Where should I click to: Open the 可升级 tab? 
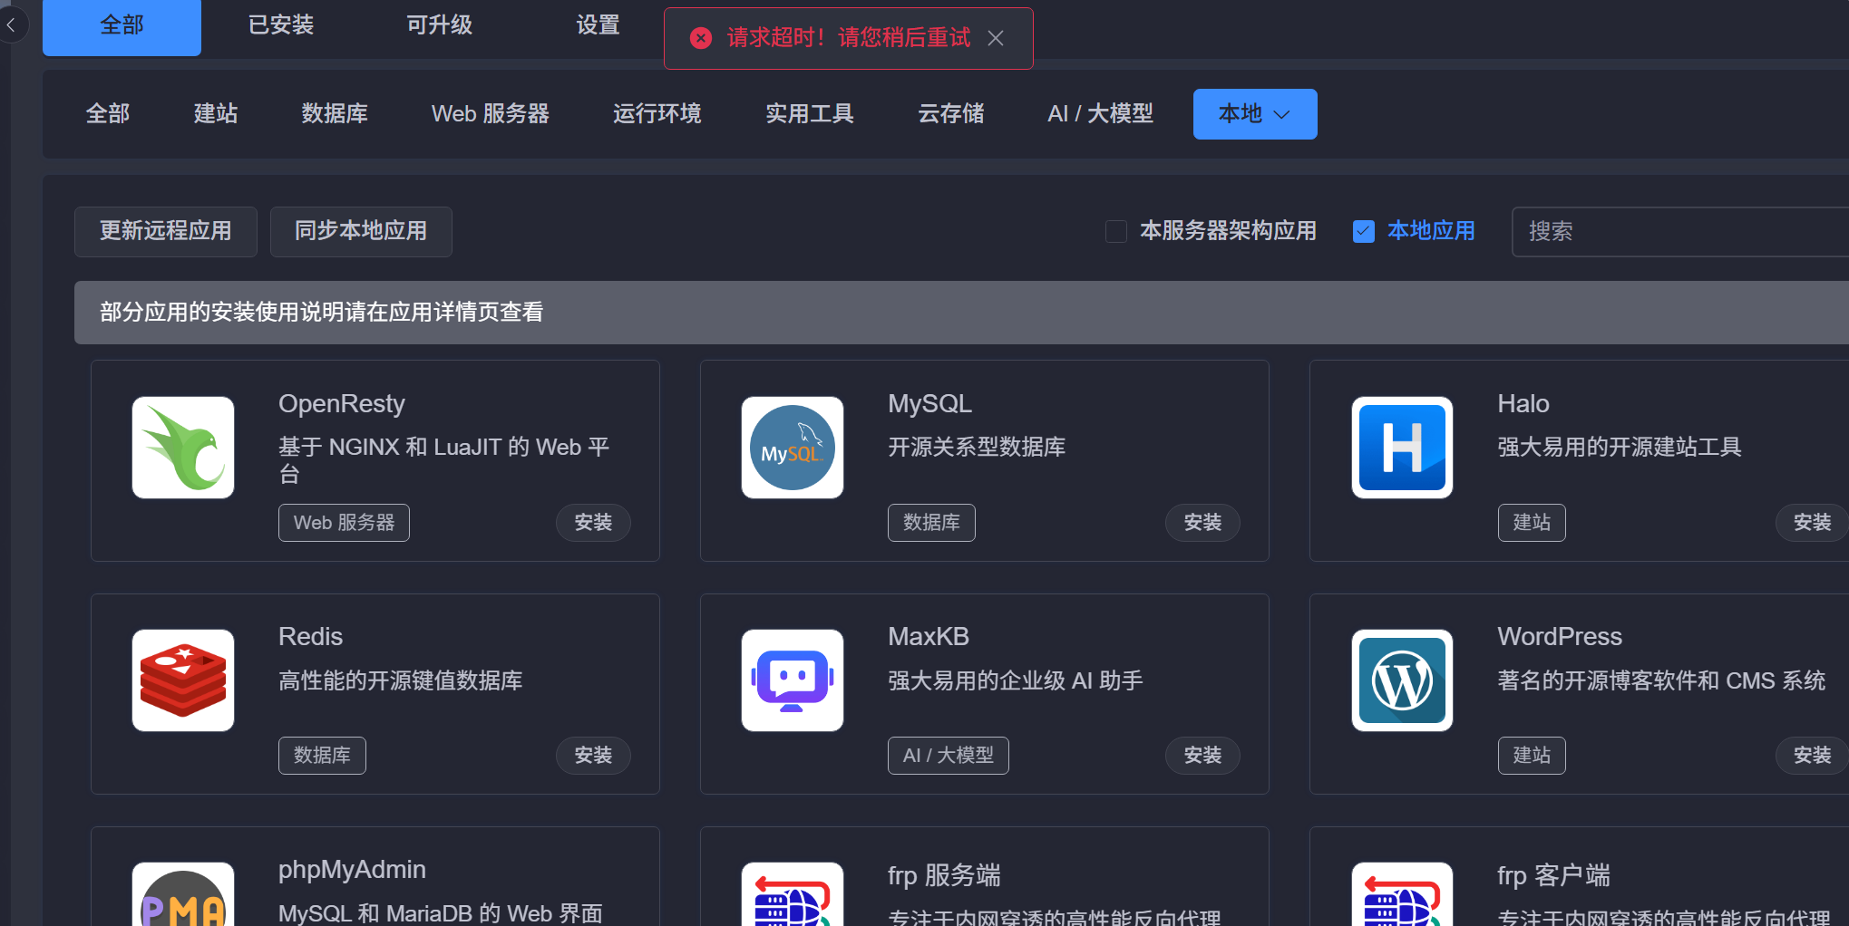point(439,25)
